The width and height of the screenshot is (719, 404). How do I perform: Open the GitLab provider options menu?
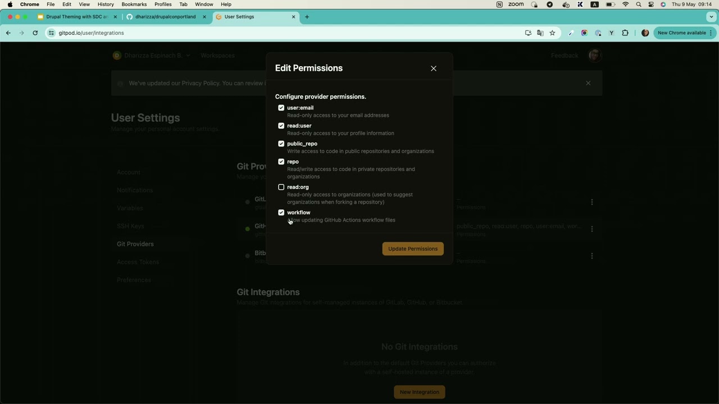tap(591, 202)
